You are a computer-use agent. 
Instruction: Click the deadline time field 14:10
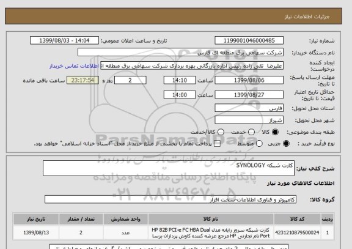180,80
